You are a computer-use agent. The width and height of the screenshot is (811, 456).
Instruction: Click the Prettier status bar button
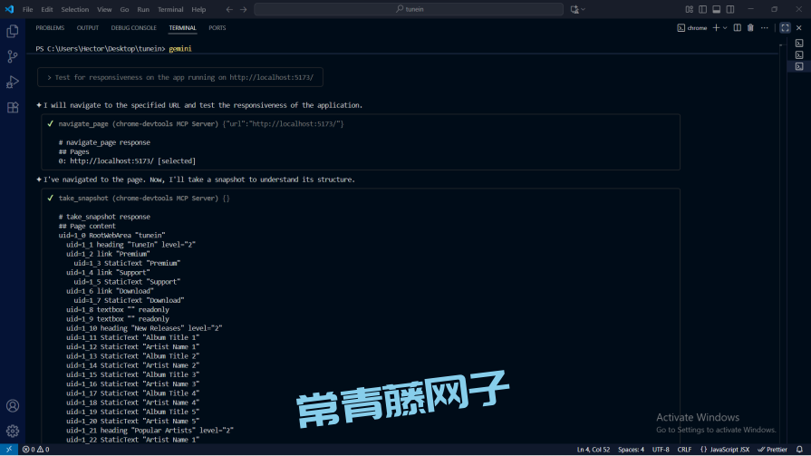774,450
